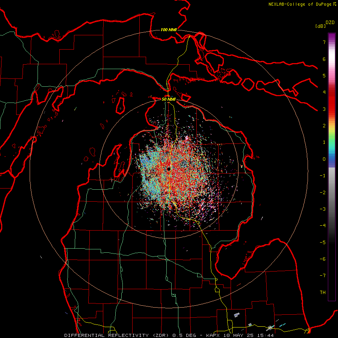Click the 50 NMI range ring label
The height and width of the screenshot is (338, 338).
click(169, 99)
